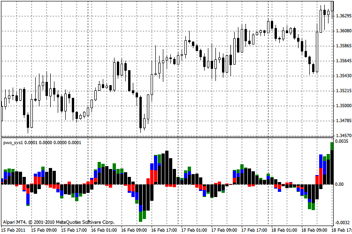
Task: Select the 16 Feb 09:00 time label
Action: click(134, 230)
